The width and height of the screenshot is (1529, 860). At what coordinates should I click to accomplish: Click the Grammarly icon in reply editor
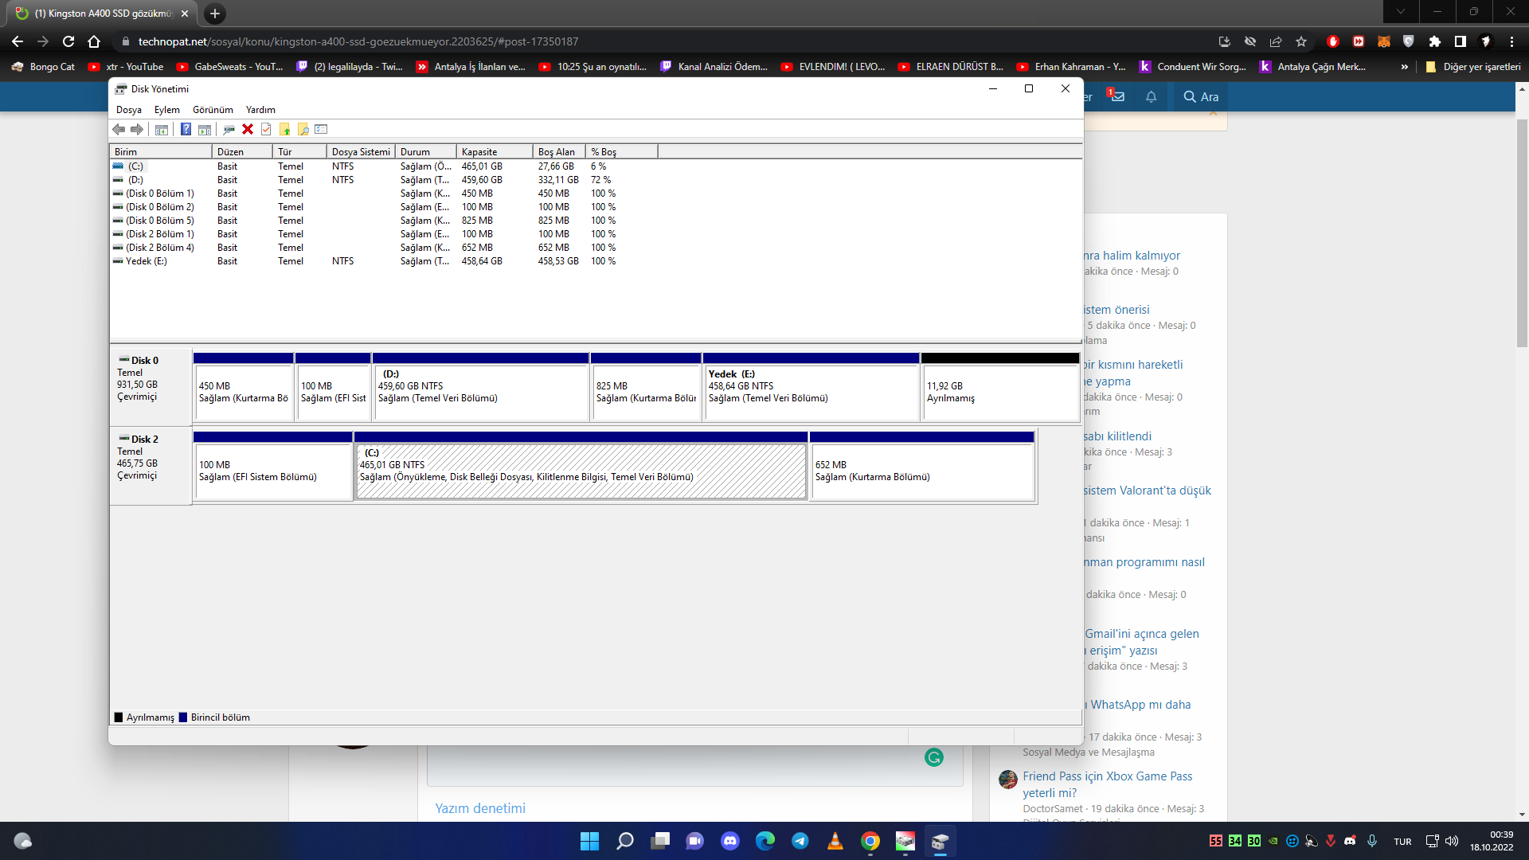click(x=934, y=757)
